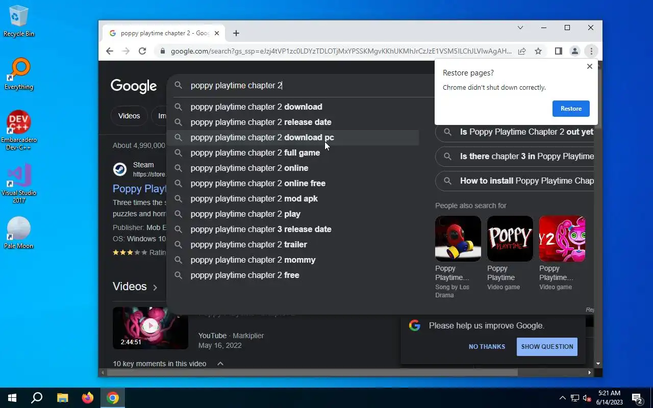Open a new tab with the plus button
The height and width of the screenshot is (408, 653).
(236, 33)
